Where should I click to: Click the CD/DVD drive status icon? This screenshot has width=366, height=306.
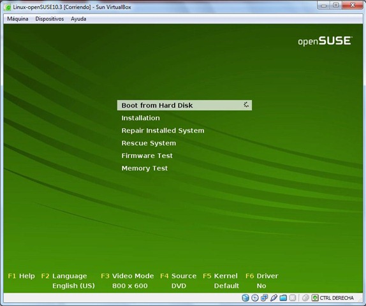tap(254, 298)
